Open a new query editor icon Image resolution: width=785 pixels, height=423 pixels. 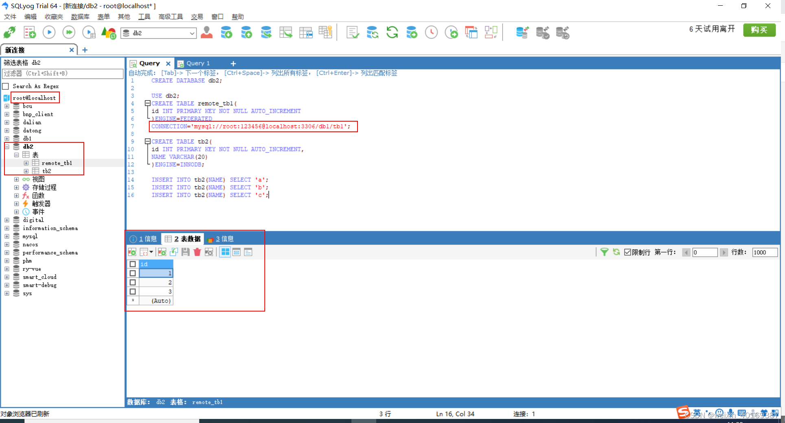pyautogui.click(x=29, y=32)
